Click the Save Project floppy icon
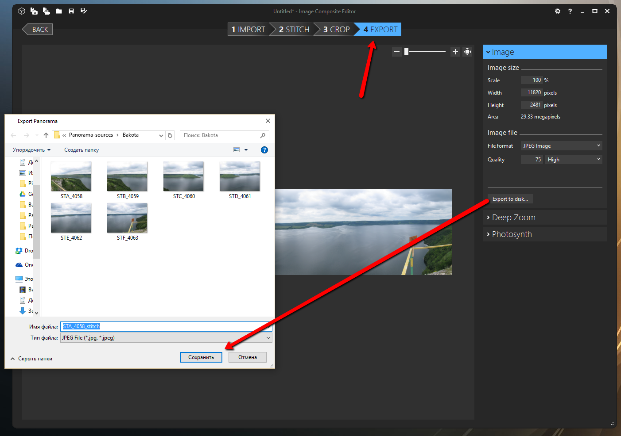621x436 pixels. tap(71, 11)
